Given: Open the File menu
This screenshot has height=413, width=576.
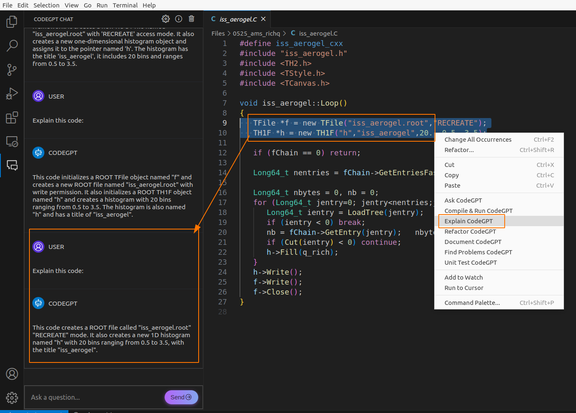Looking at the screenshot, I should point(7,5).
